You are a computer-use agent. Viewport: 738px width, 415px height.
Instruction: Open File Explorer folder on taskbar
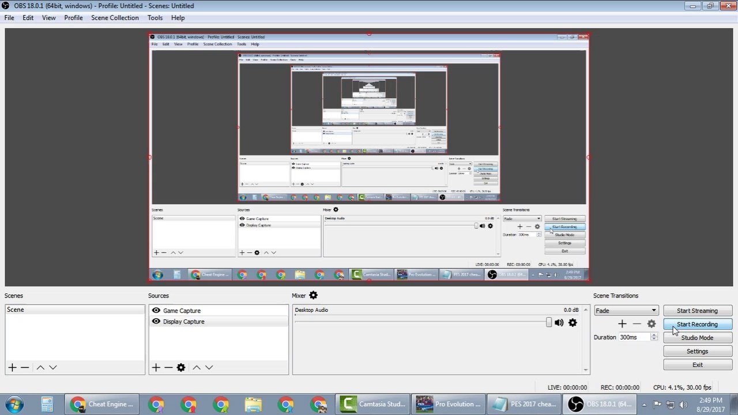253,404
